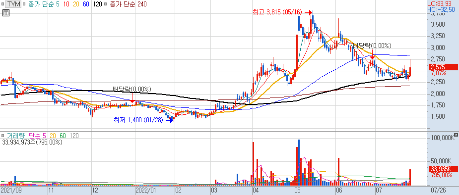This screenshot has height=195, width=459.
Task: Click the TYM symbol button
Action: [x=13, y=4]
